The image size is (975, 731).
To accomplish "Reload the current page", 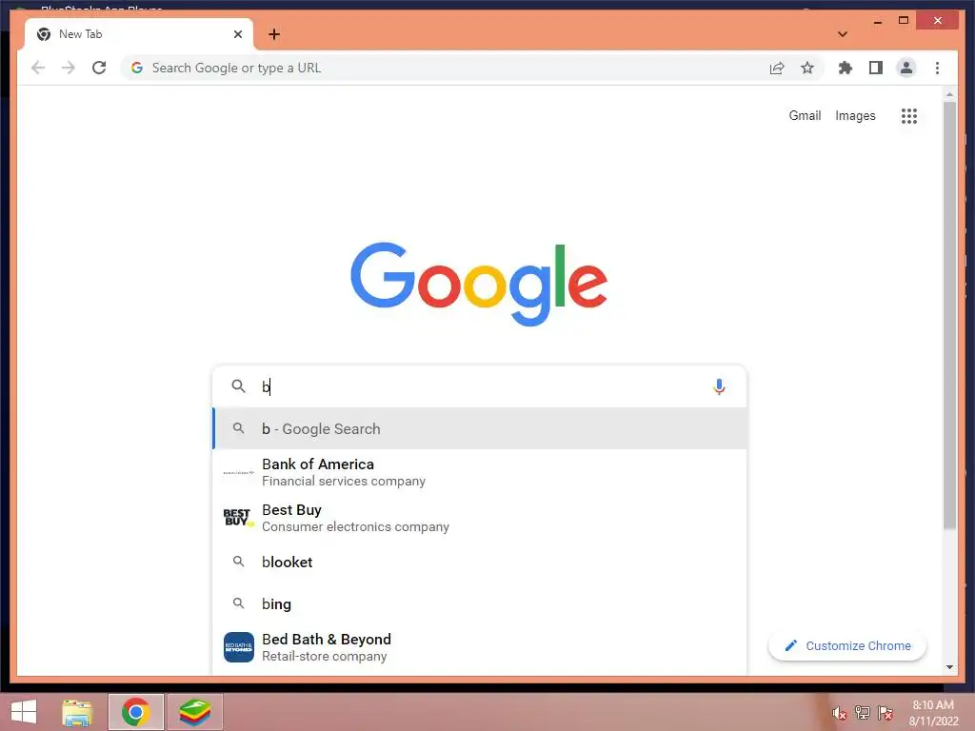I will (99, 68).
